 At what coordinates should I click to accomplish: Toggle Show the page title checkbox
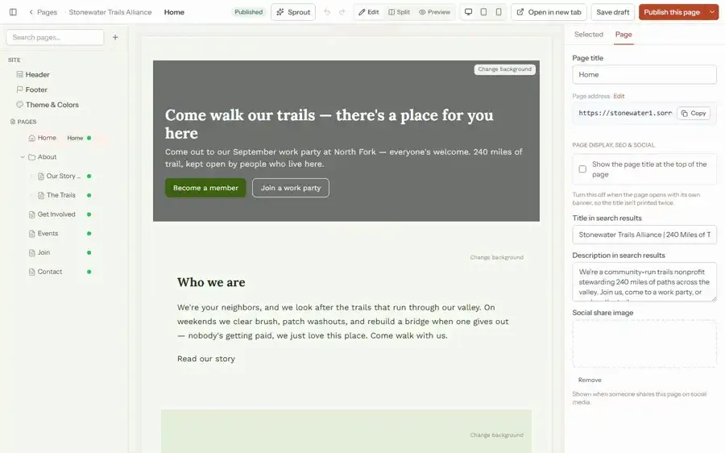pyautogui.click(x=582, y=169)
